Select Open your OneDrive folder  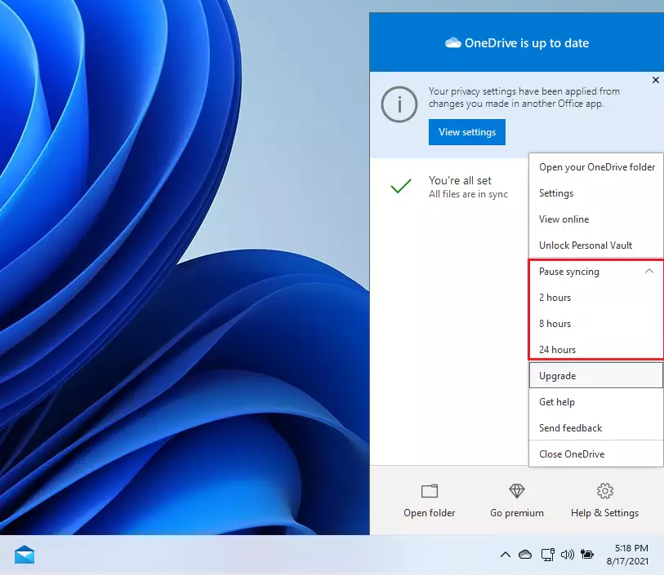pyautogui.click(x=596, y=167)
